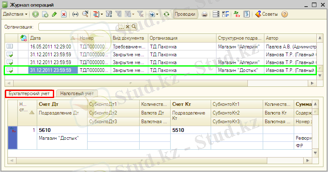Open the Go to dropdown arrow
Screen dimensions: 328x172
point(102,14)
